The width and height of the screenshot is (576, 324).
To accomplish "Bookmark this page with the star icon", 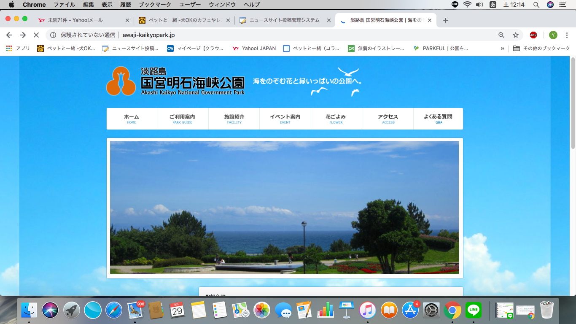I will 515,35.
